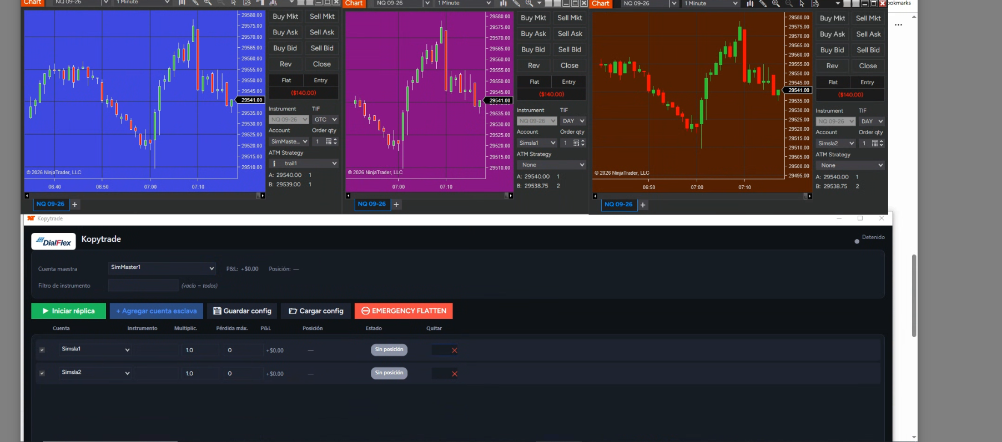Viewport: 1002px width, 442px height.
Task: Remove Simsla1 slave account with red X
Action: [455, 350]
